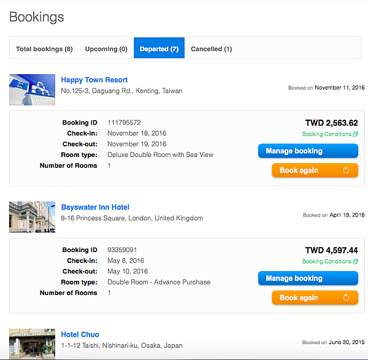Open external-link icon beside Bayswater Booking Conditions

[355, 261]
